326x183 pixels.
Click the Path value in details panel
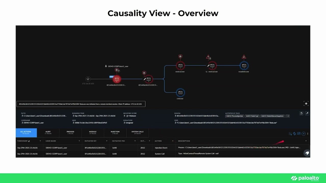tap(45, 116)
